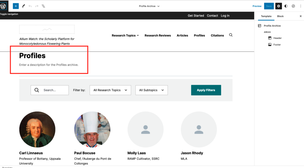Click the Contact link

coord(212,16)
